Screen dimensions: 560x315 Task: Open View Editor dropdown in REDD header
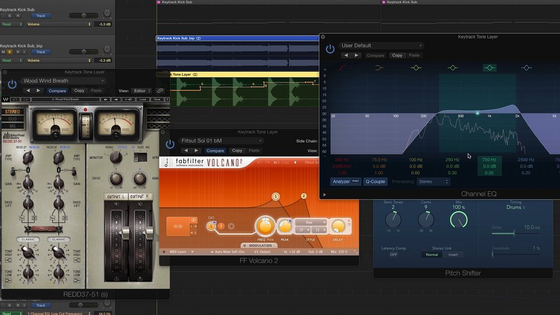click(142, 91)
